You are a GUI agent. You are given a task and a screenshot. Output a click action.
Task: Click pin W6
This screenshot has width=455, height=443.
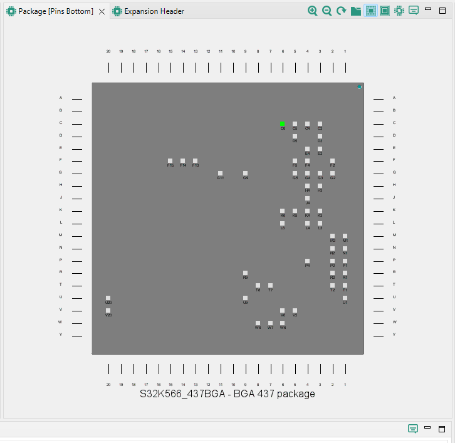point(283,323)
